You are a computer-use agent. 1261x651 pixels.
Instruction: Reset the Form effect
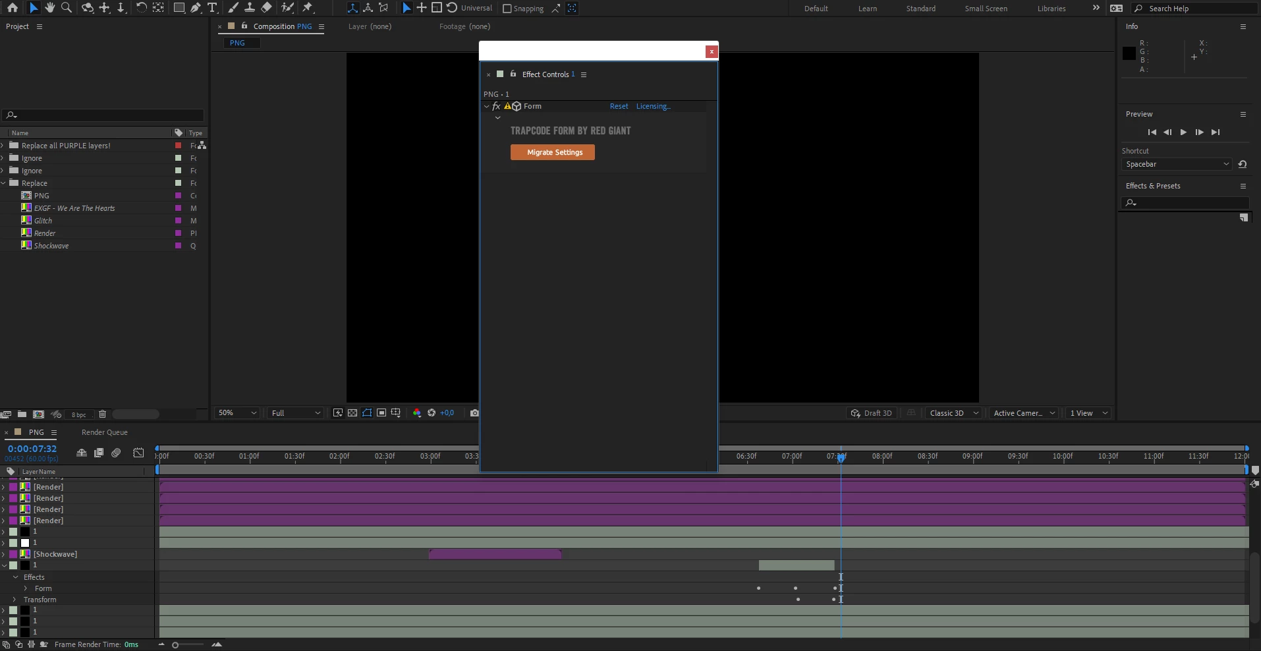(619, 106)
